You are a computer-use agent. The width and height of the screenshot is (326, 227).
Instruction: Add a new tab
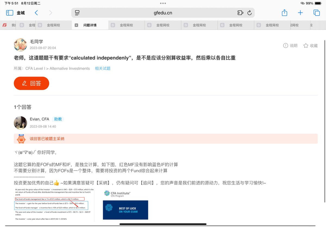coord(300,13)
